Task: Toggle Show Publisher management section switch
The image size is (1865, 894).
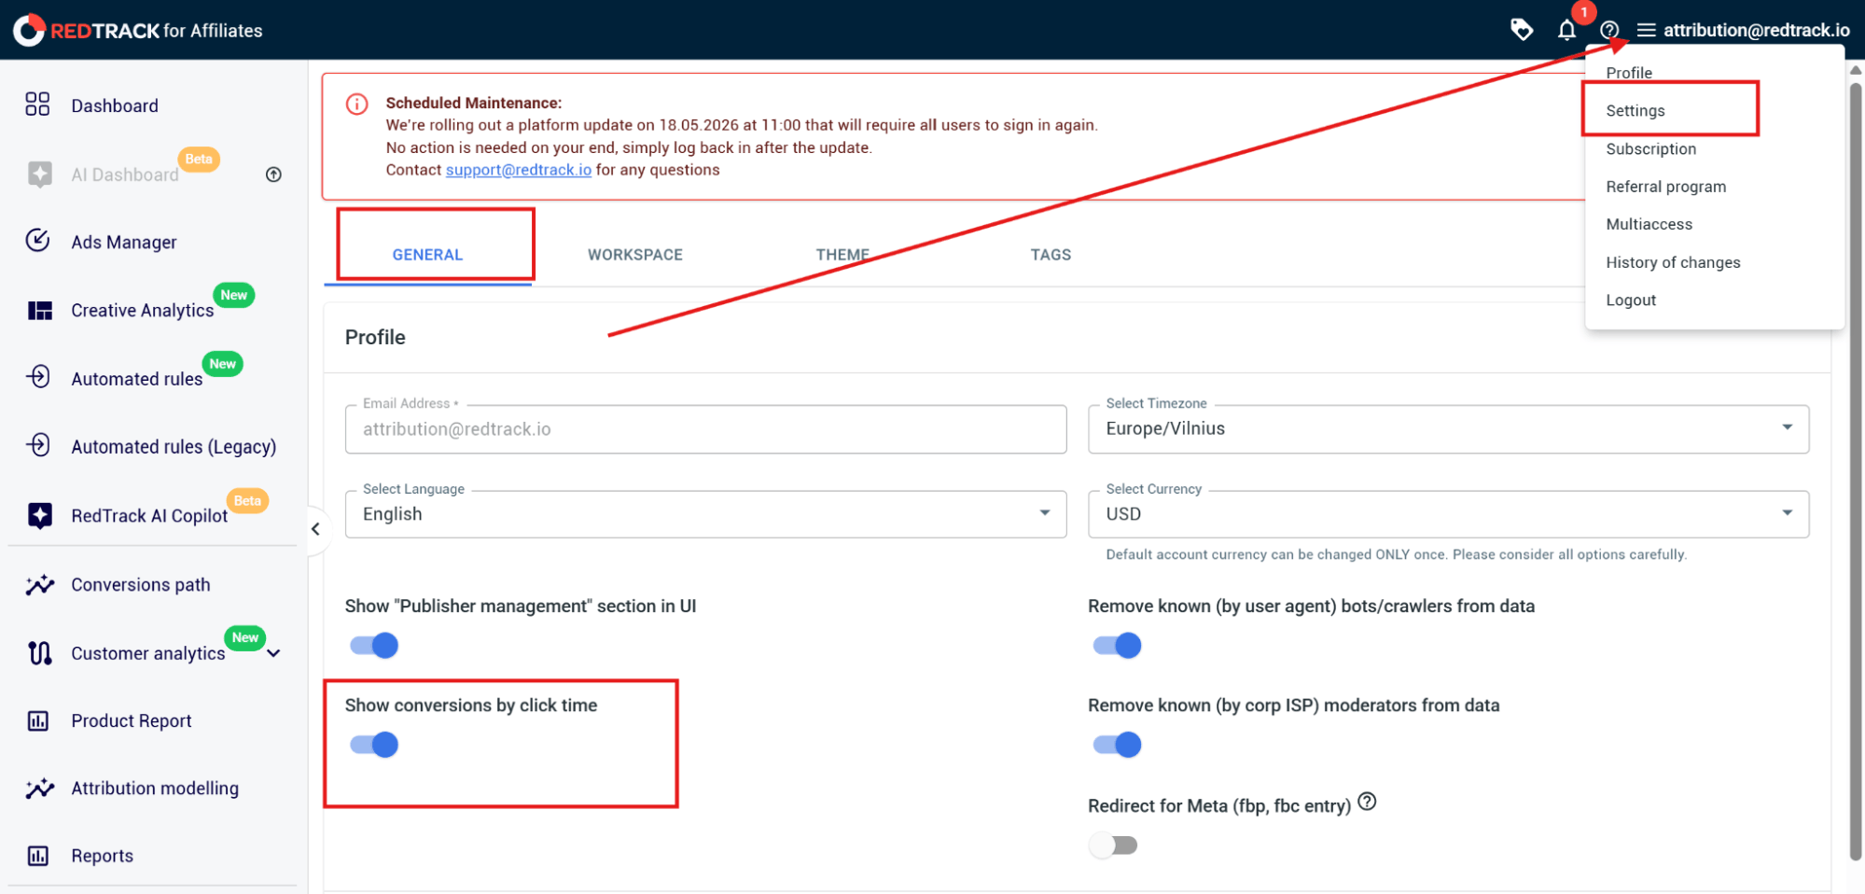Action: point(374,646)
